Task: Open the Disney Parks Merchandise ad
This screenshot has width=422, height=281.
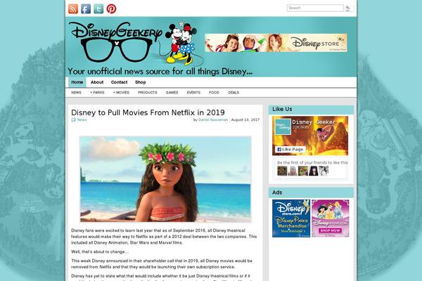Action: [291, 218]
